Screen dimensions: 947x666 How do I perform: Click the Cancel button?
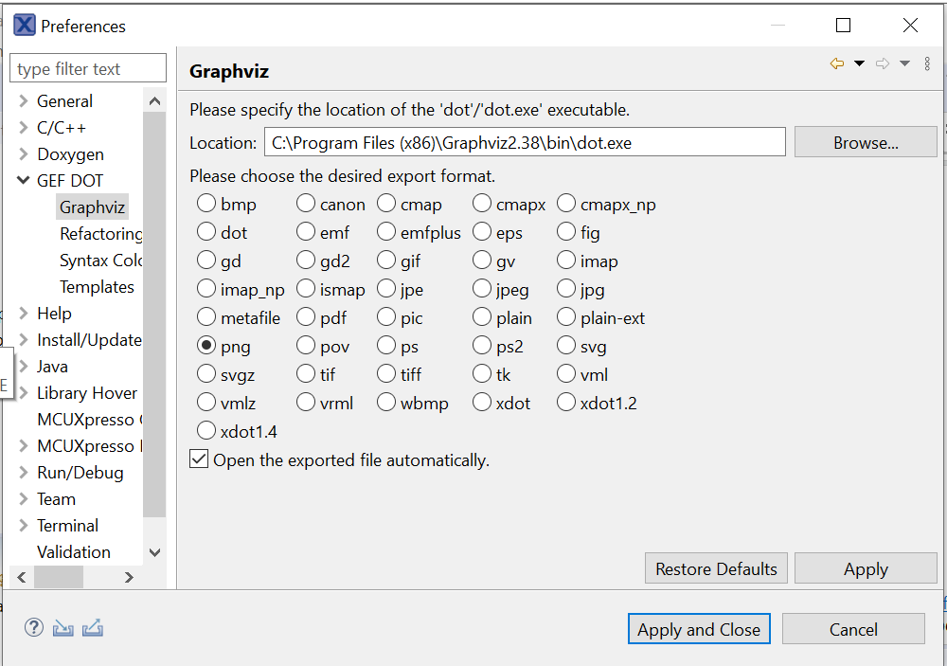(x=853, y=629)
